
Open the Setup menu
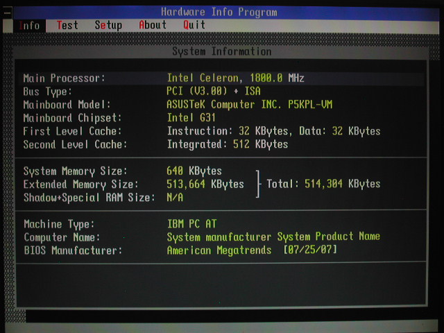click(108, 25)
